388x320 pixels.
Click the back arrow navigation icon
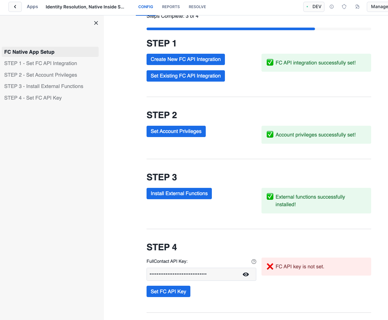pyautogui.click(x=15, y=6)
